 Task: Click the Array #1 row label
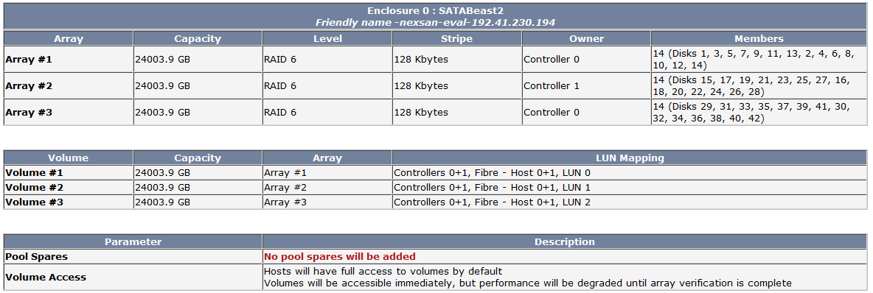click(29, 60)
